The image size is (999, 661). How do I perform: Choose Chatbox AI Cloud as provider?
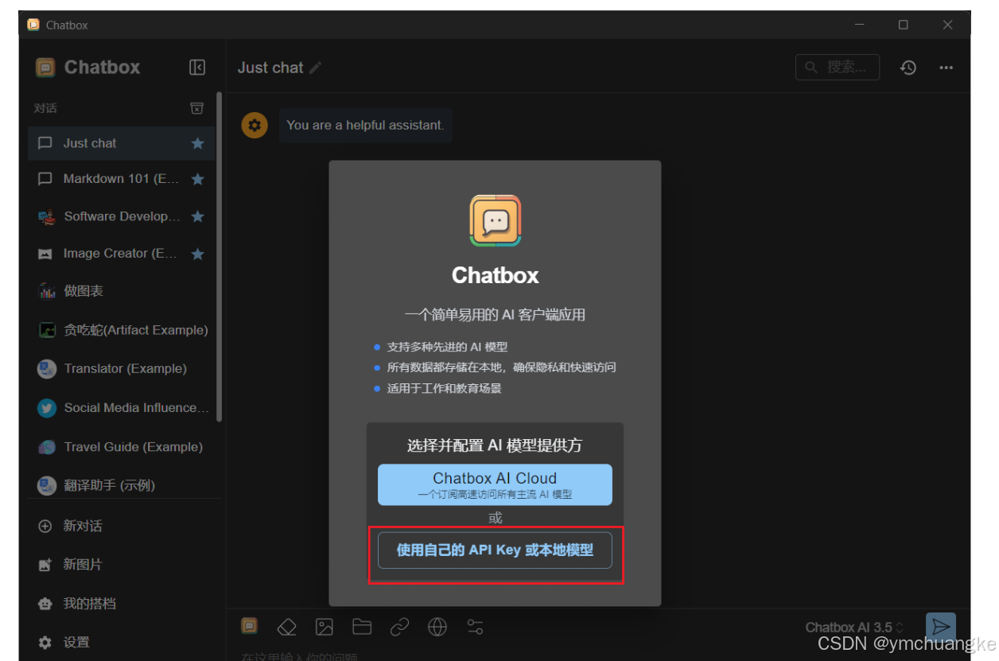tap(495, 484)
